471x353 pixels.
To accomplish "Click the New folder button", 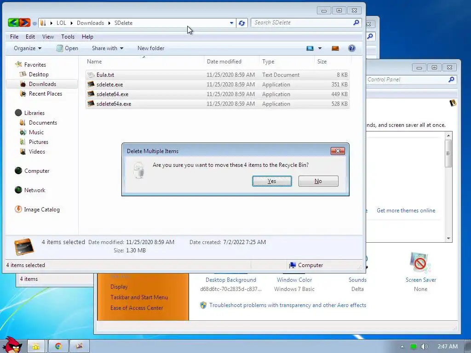I will tap(151, 48).
